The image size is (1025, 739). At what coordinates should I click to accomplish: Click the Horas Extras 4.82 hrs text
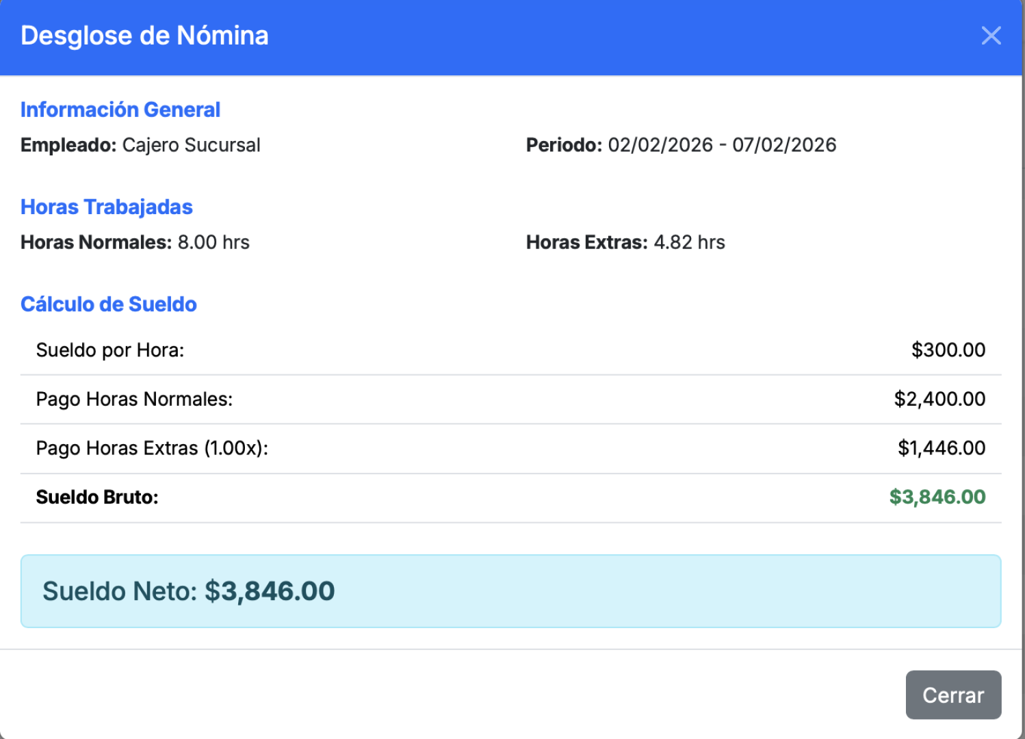625,242
